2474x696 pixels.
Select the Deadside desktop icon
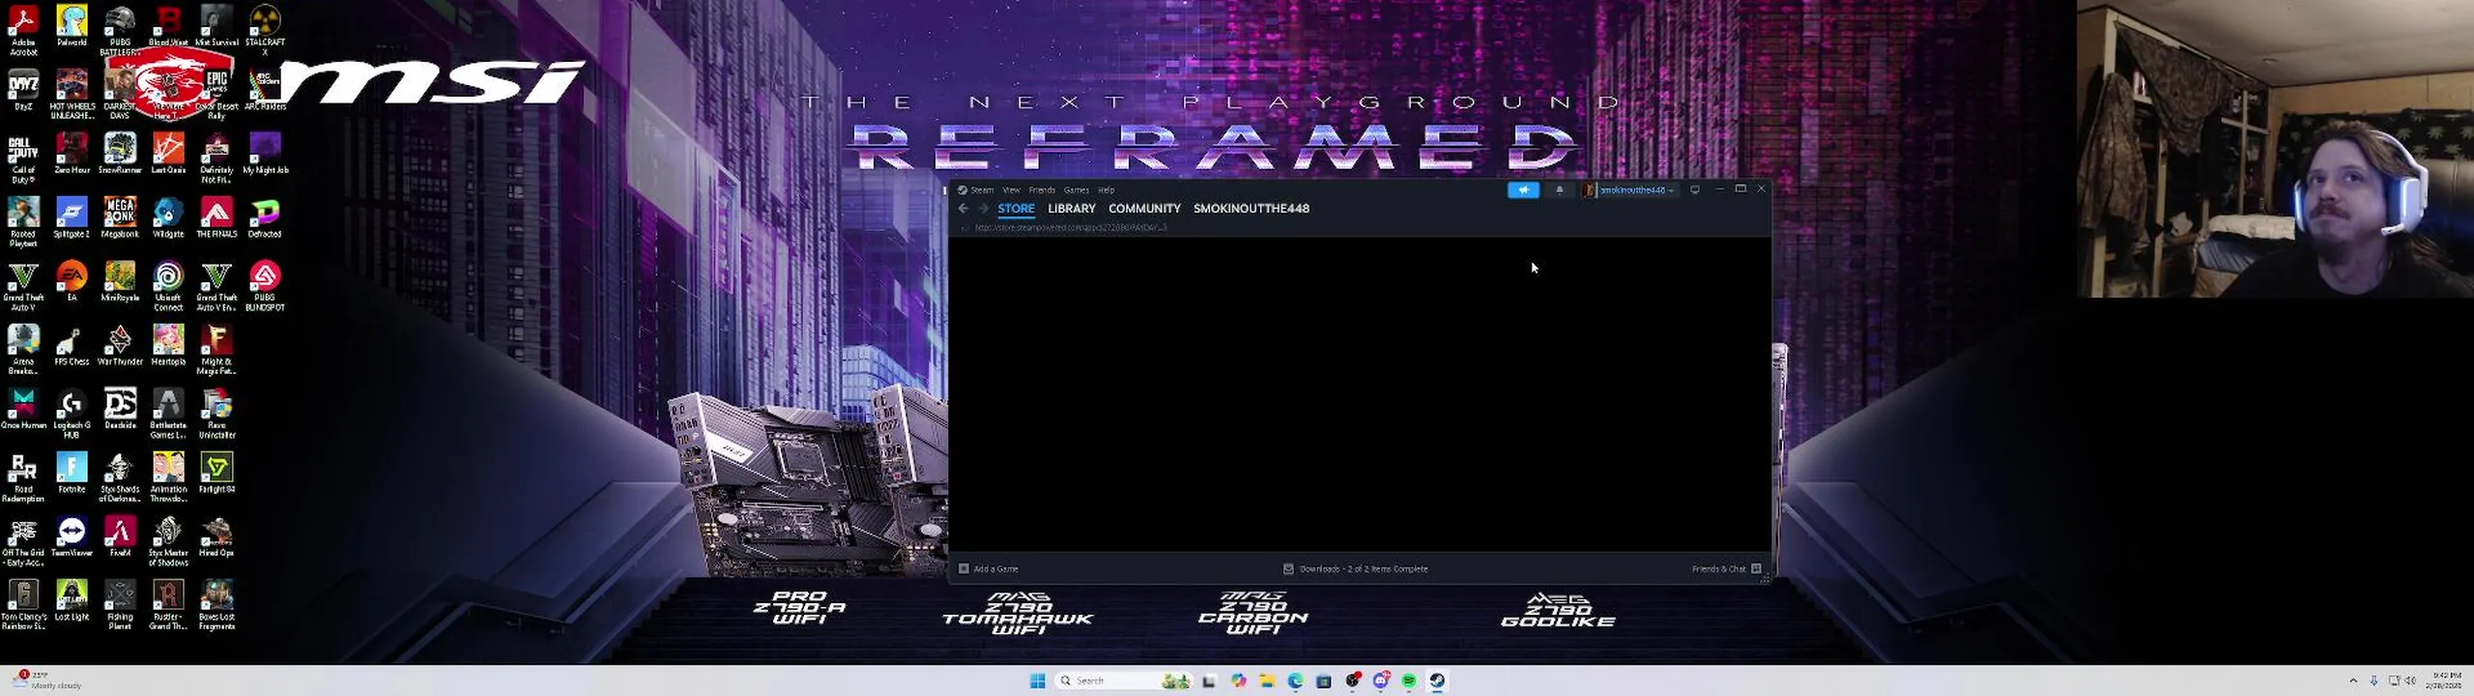120,409
